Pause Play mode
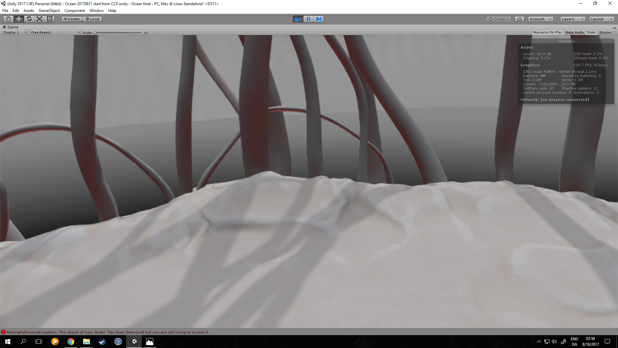 308,19
